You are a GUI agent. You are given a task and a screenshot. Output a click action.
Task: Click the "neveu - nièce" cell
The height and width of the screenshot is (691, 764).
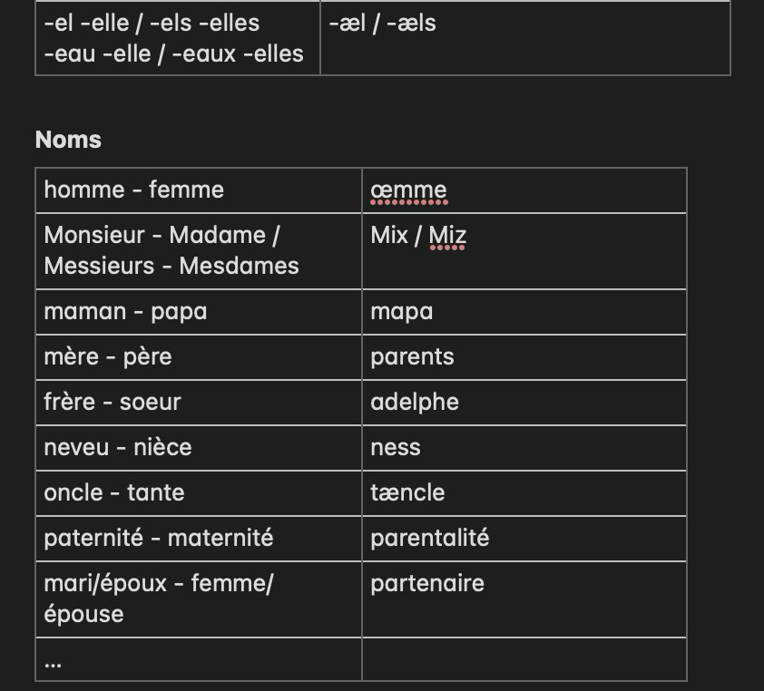(118, 447)
